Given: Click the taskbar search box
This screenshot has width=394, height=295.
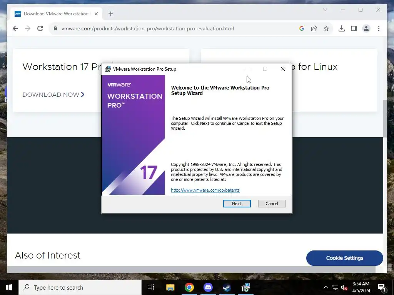Looking at the screenshot, I should tap(80, 287).
